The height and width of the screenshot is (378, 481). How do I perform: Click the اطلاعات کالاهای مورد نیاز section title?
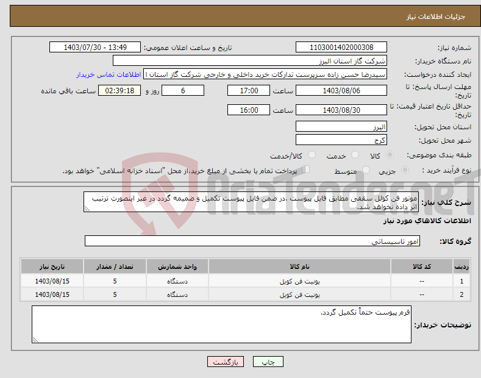coord(427,221)
